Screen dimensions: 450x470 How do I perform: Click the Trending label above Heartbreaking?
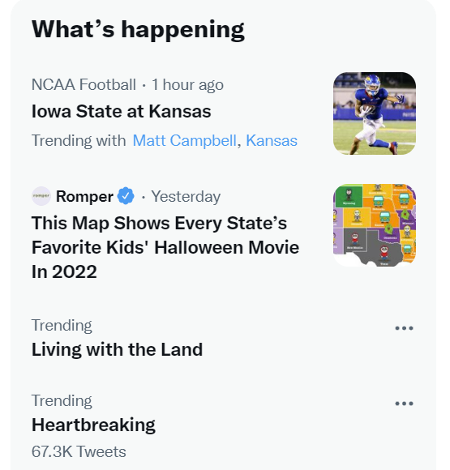coord(62,400)
